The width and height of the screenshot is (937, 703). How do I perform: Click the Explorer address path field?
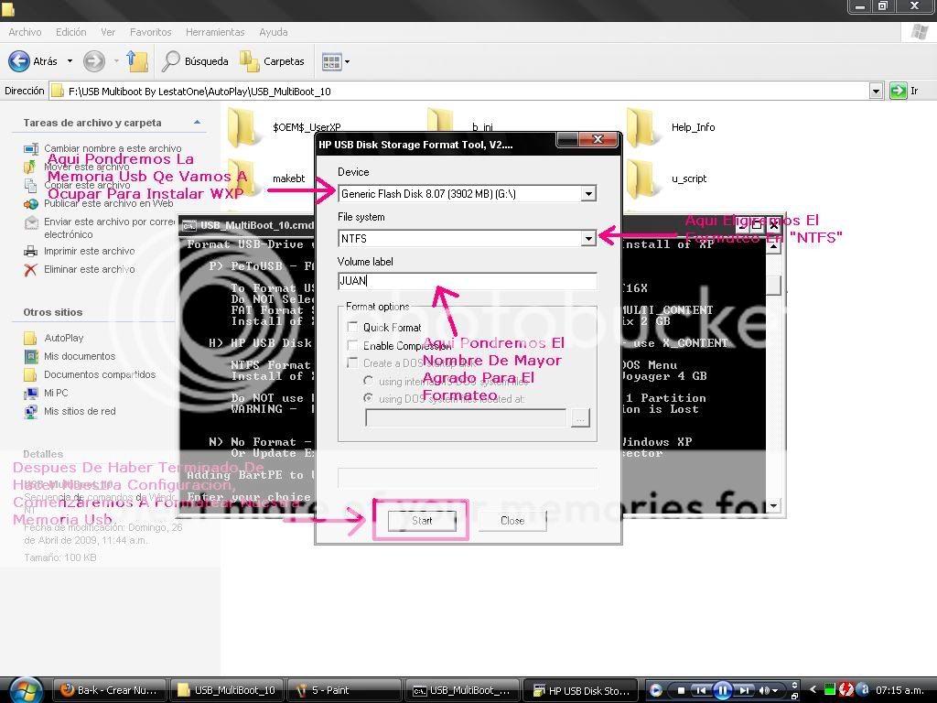click(x=459, y=91)
